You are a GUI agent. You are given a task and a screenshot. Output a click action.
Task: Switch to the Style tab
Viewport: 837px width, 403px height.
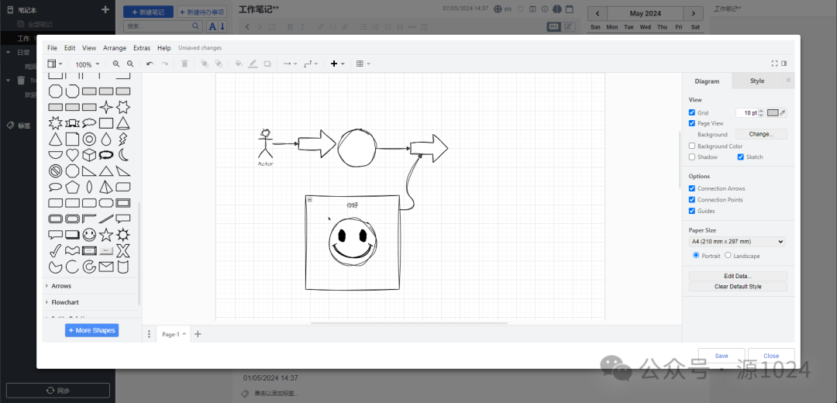(757, 81)
